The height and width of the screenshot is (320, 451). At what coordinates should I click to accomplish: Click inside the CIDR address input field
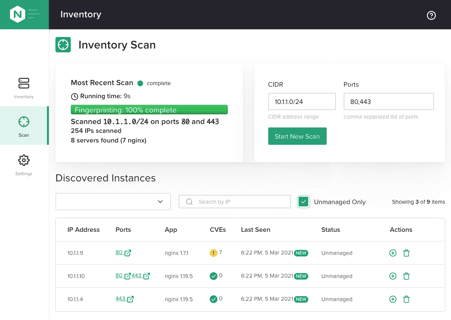point(302,101)
